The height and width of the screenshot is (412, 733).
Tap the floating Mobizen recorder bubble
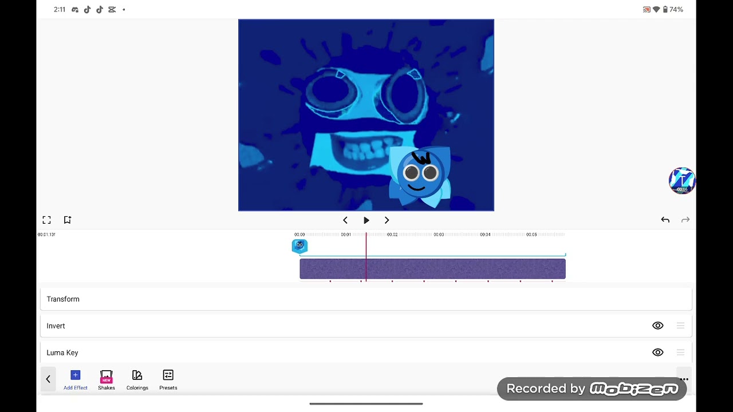682,181
